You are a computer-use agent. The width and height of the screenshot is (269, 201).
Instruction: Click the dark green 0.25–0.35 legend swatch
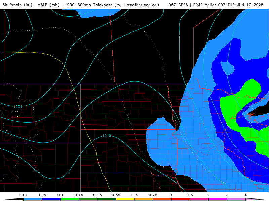tap(107, 199)
